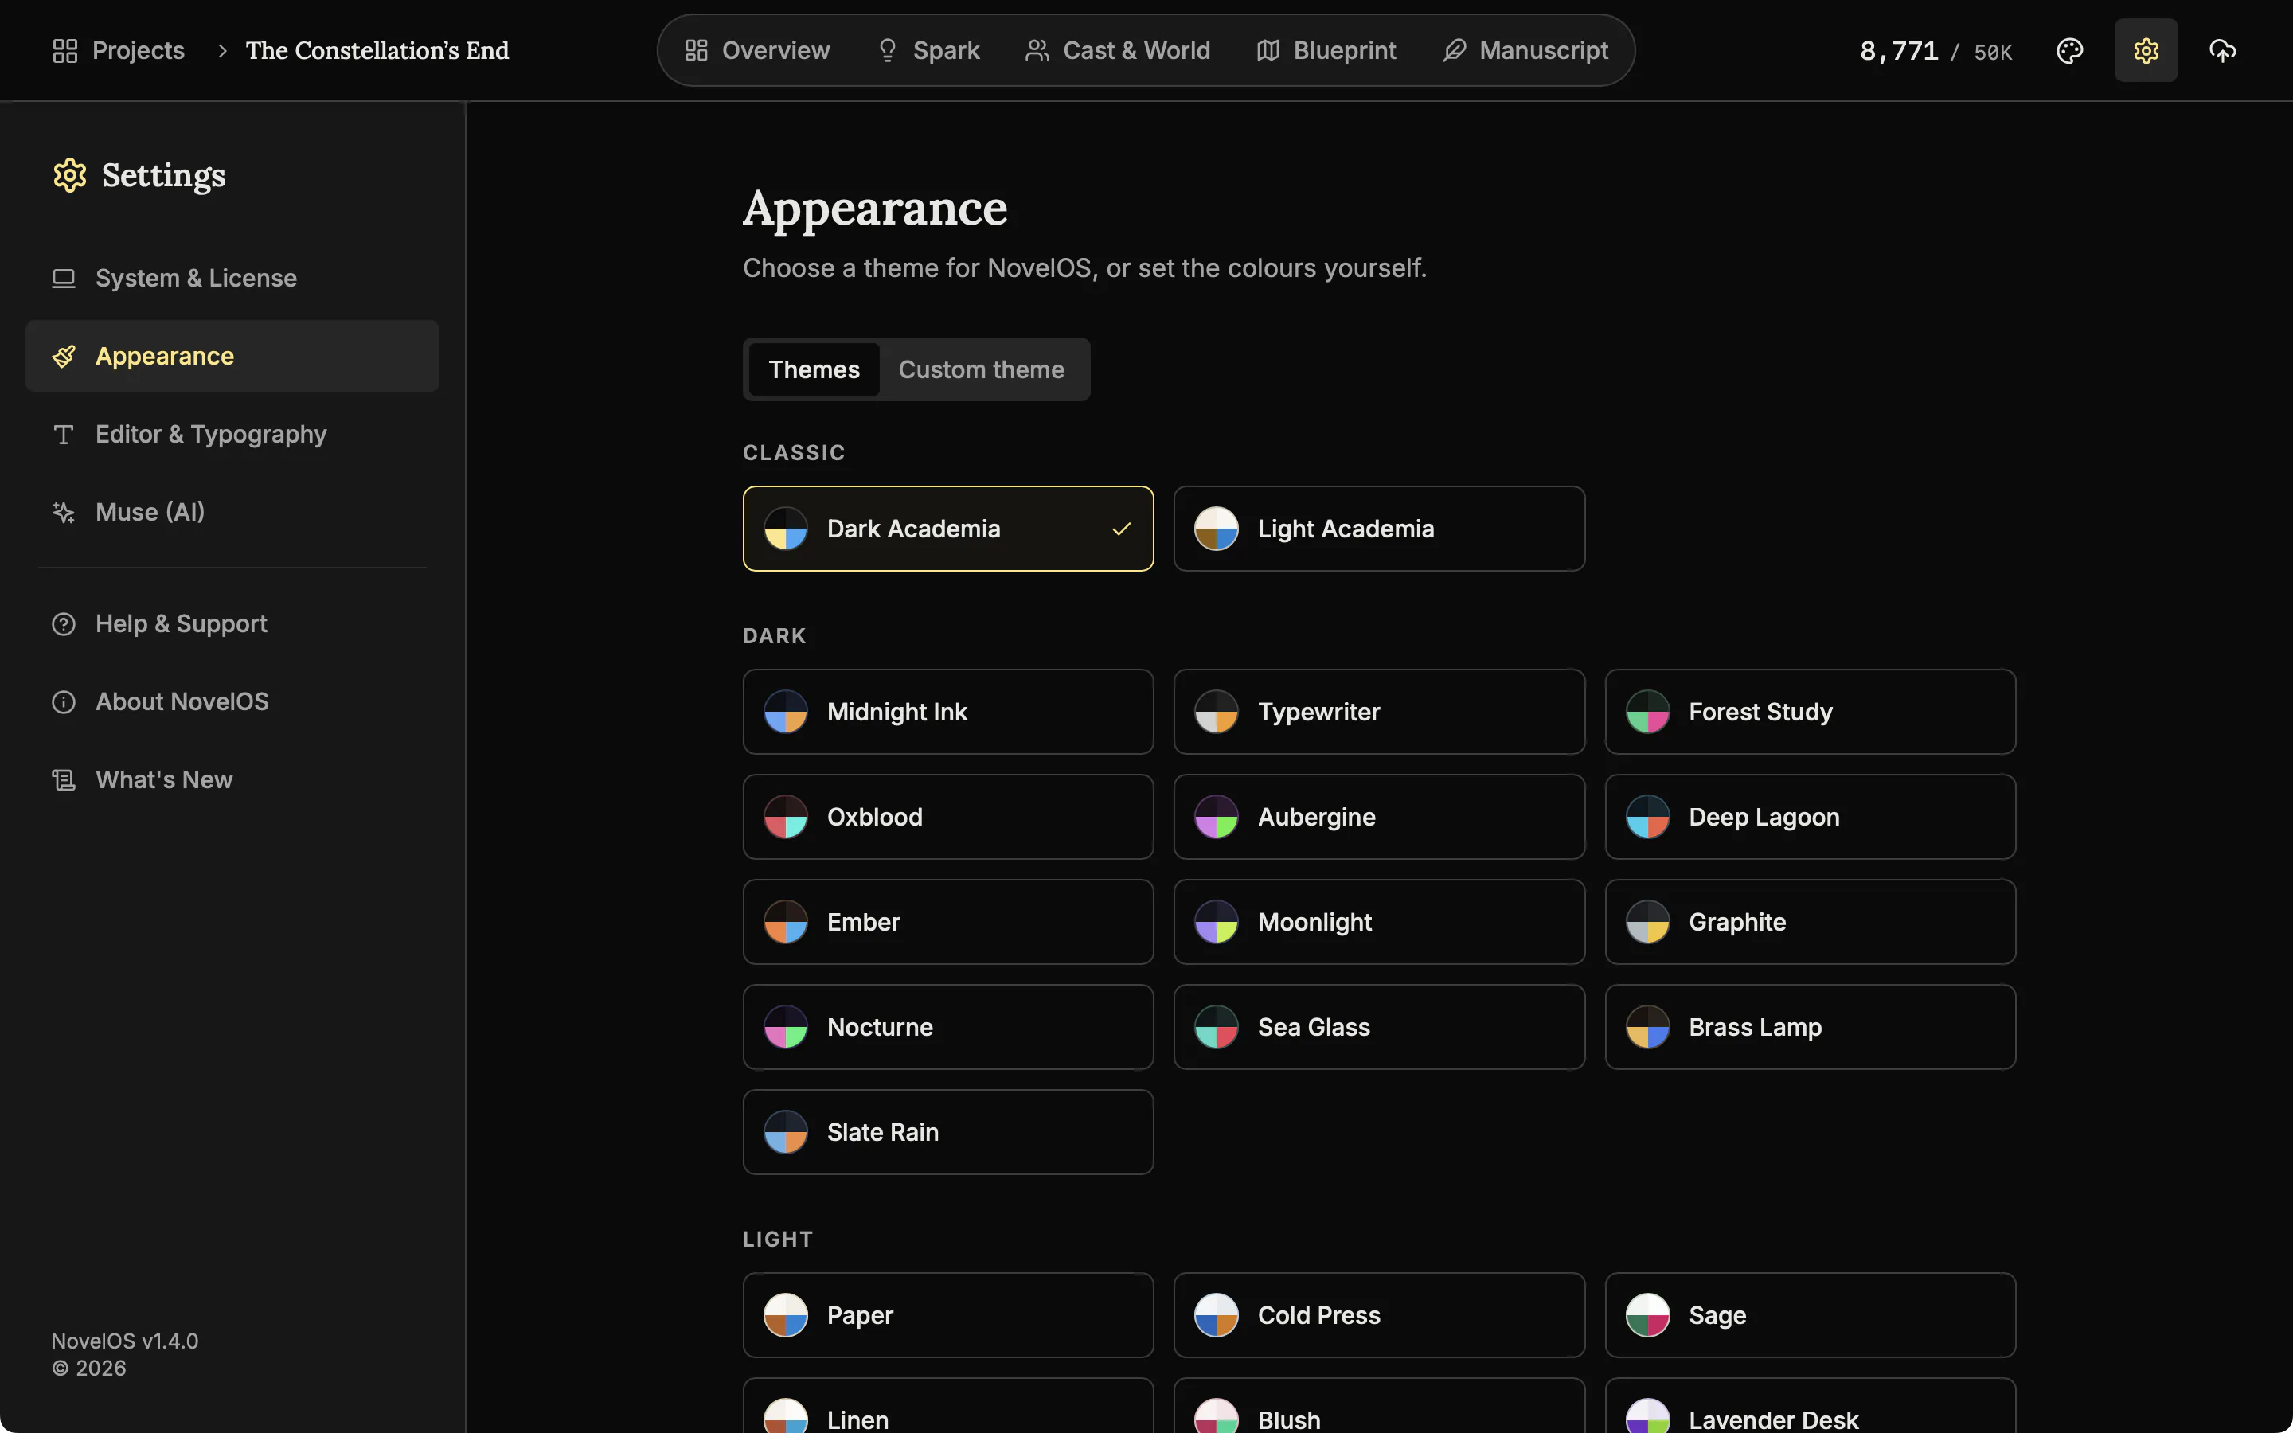Click the Manuscript feather icon
Image resolution: width=2293 pixels, height=1433 pixels.
click(x=1454, y=50)
